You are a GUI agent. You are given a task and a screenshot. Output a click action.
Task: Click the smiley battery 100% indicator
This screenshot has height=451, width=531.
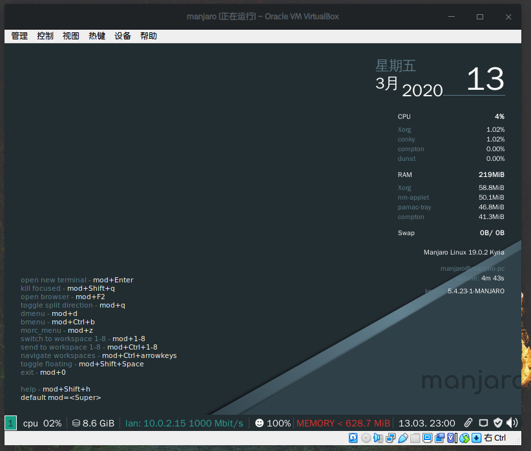point(273,423)
